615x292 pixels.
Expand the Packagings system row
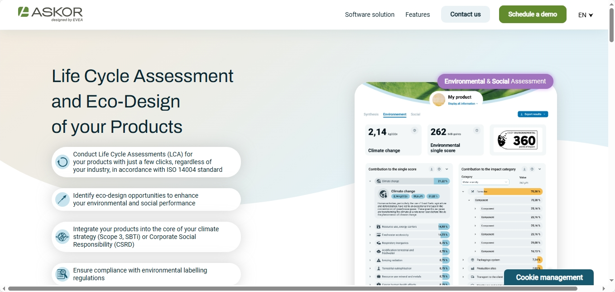[x=463, y=260]
